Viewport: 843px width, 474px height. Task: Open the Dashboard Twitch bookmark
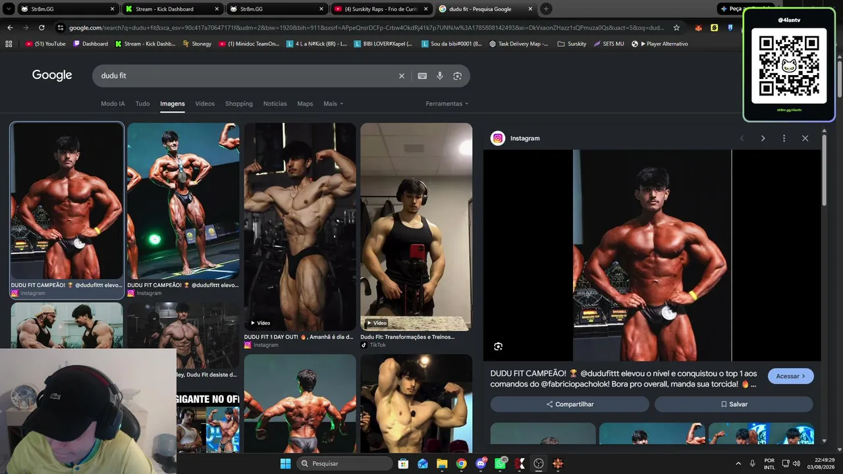click(91, 44)
